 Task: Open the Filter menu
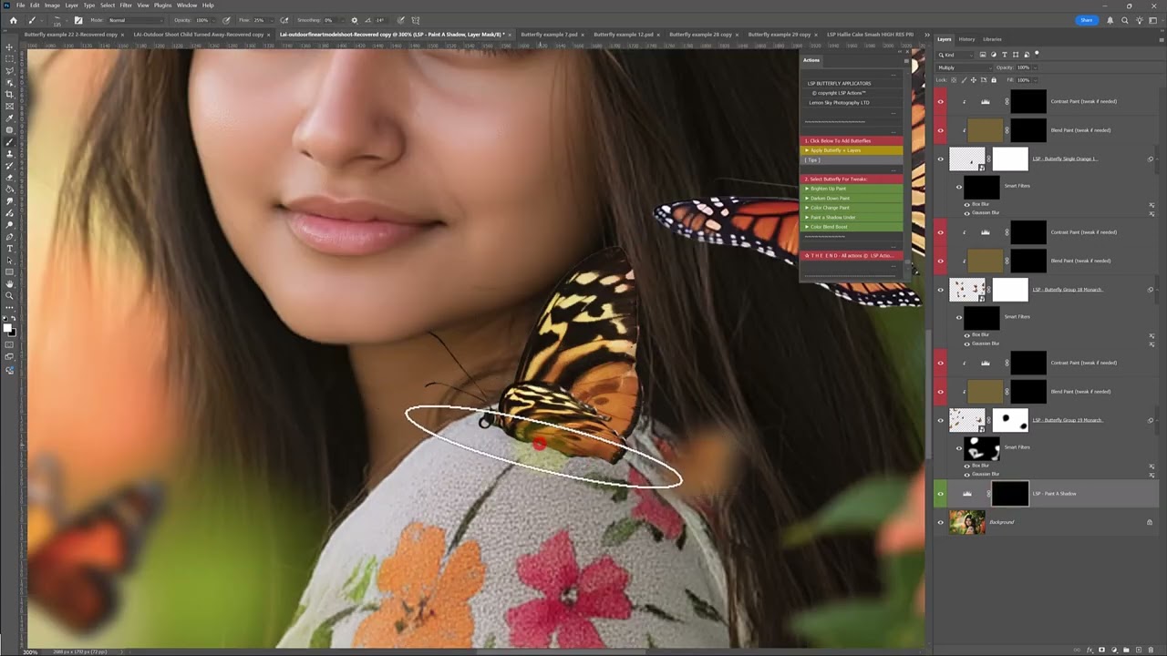pos(126,5)
